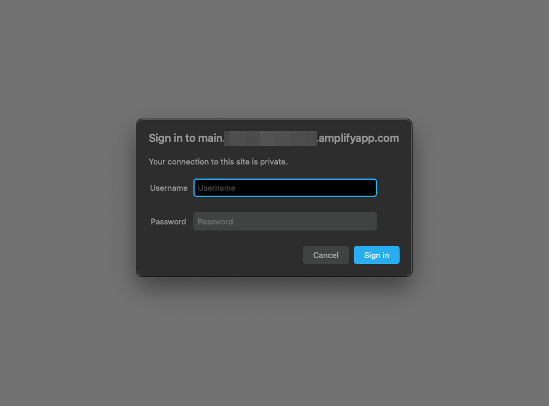Click the Username placeholder text inside the field

217,188
